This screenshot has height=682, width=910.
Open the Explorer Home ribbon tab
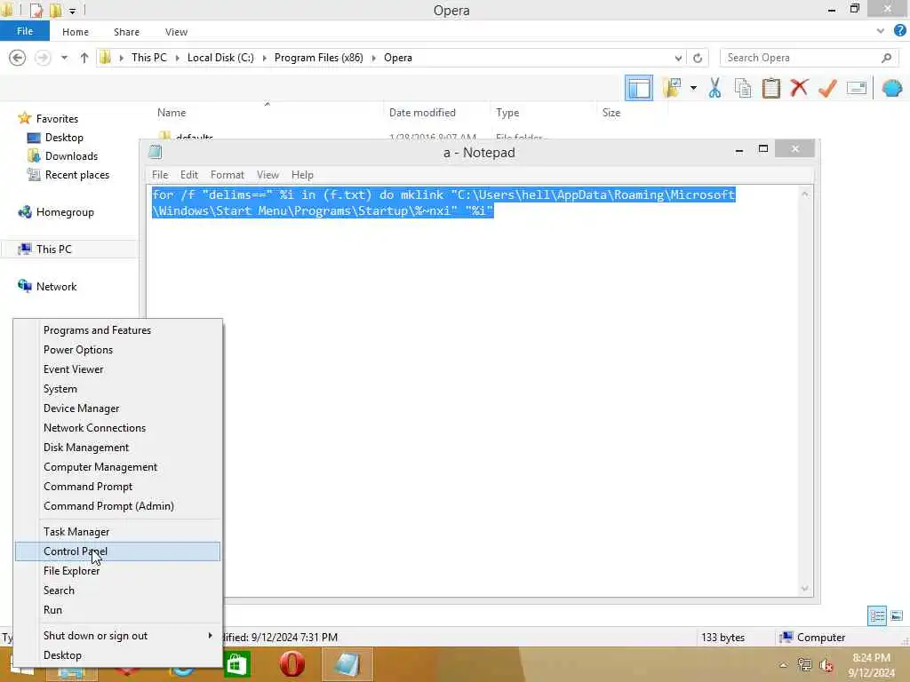click(76, 32)
